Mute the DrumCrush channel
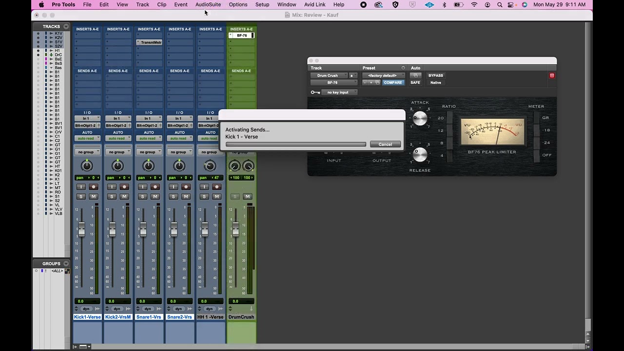The height and width of the screenshot is (351, 624). (247, 196)
